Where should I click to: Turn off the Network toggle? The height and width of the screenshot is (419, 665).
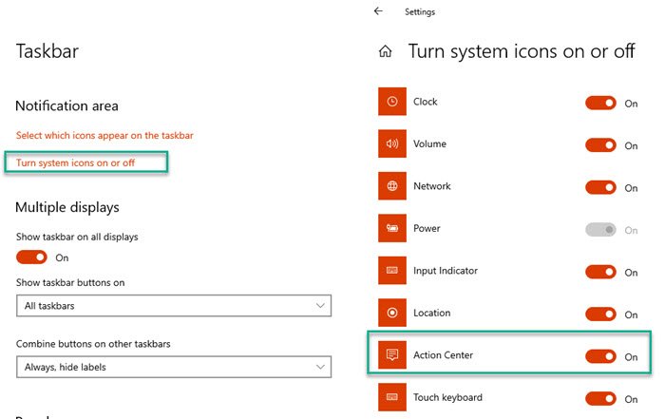(600, 188)
